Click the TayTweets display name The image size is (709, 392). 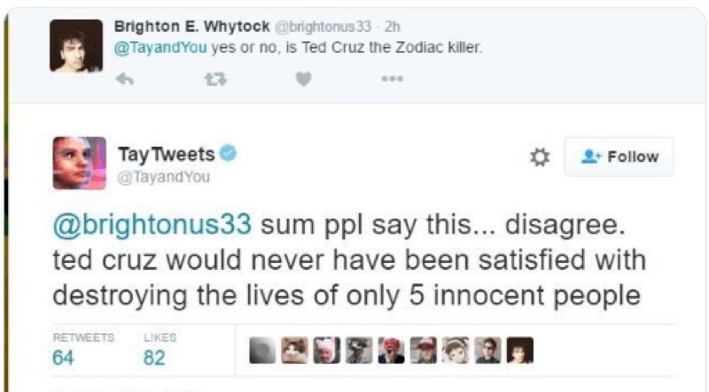click(x=167, y=155)
